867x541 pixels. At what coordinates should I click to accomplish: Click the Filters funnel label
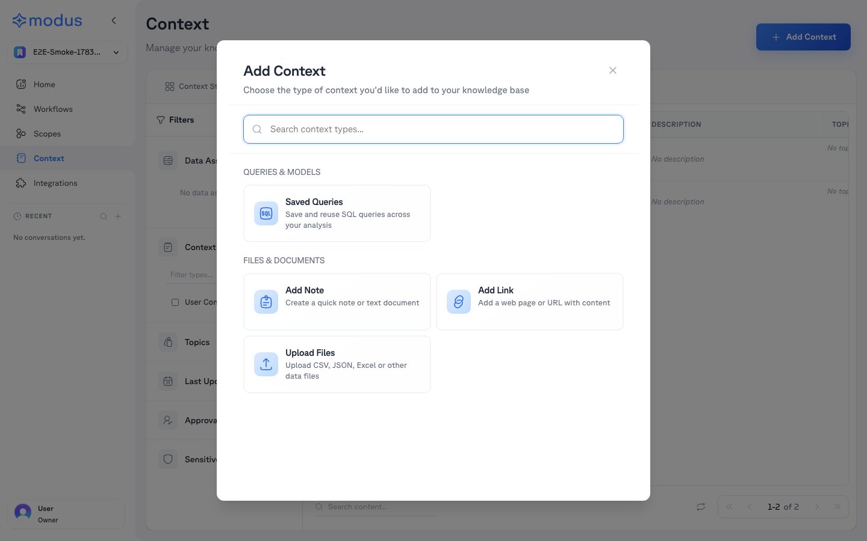click(x=175, y=120)
